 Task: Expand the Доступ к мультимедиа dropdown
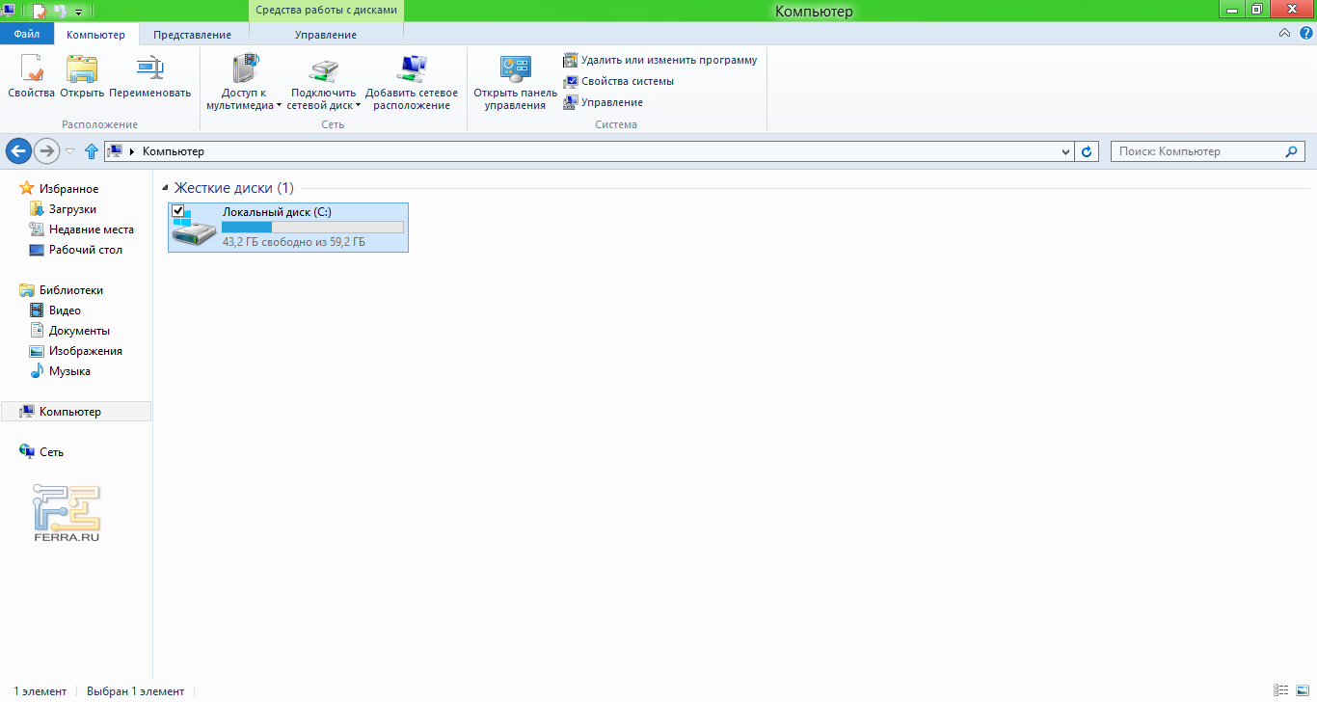point(279,106)
